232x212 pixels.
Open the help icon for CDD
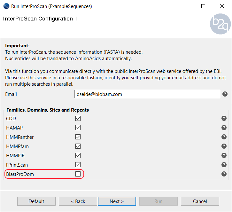(x=224, y=118)
